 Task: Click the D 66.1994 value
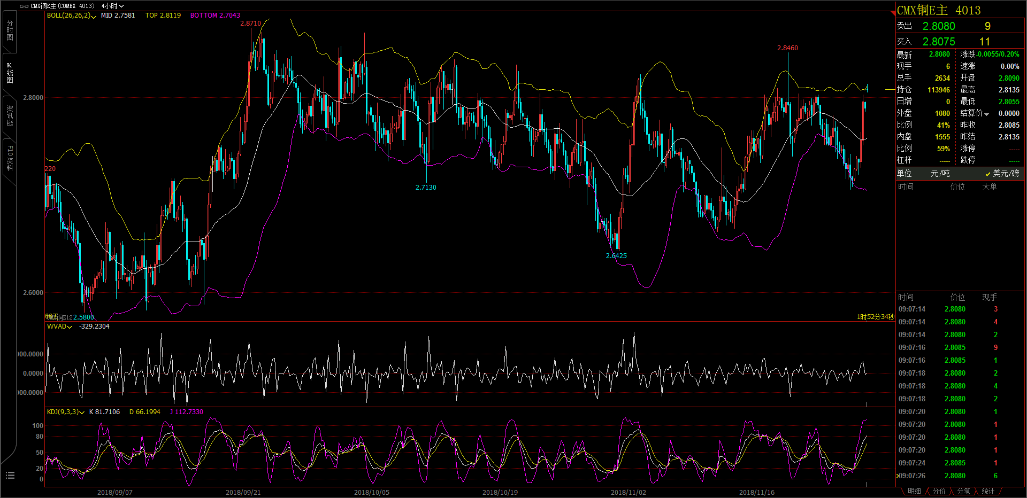pyautogui.click(x=144, y=412)
